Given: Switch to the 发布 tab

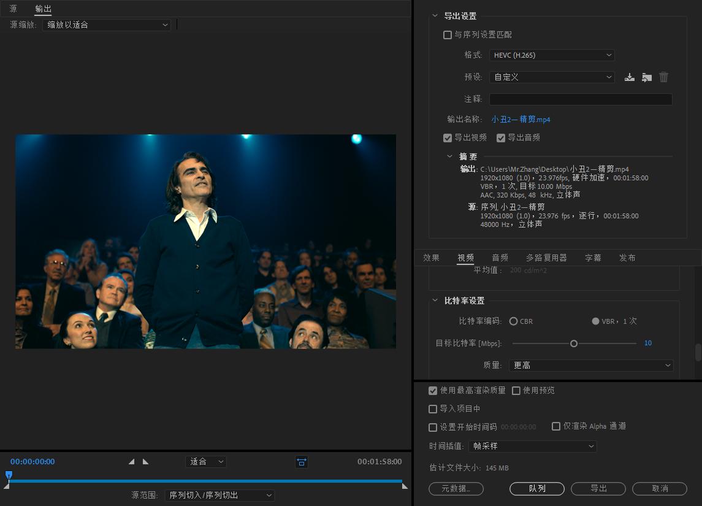Looking at the screenshot, I should coord(627,258).
